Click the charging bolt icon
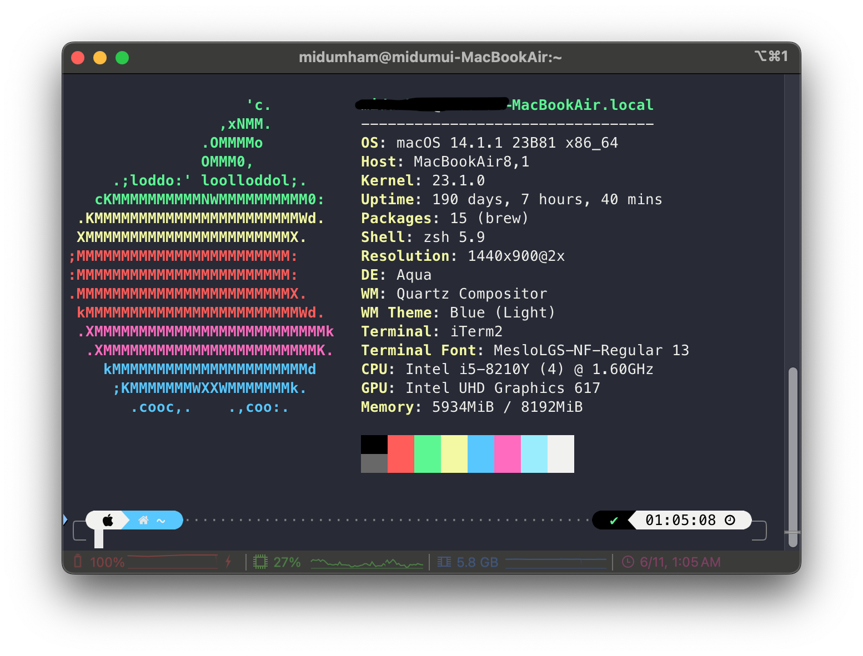Screen dimensions: 863x656 point(228,562)
